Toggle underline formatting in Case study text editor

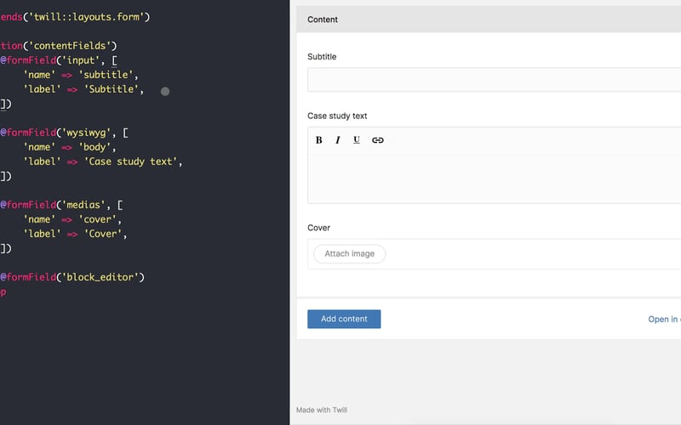pos(357,140)
